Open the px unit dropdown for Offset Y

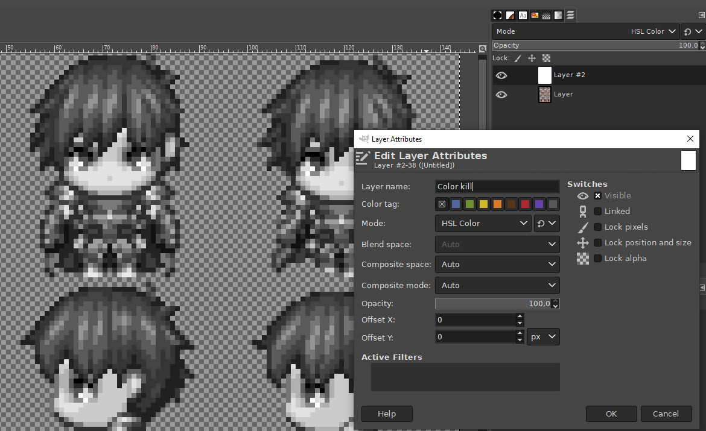tap(543, 336)
